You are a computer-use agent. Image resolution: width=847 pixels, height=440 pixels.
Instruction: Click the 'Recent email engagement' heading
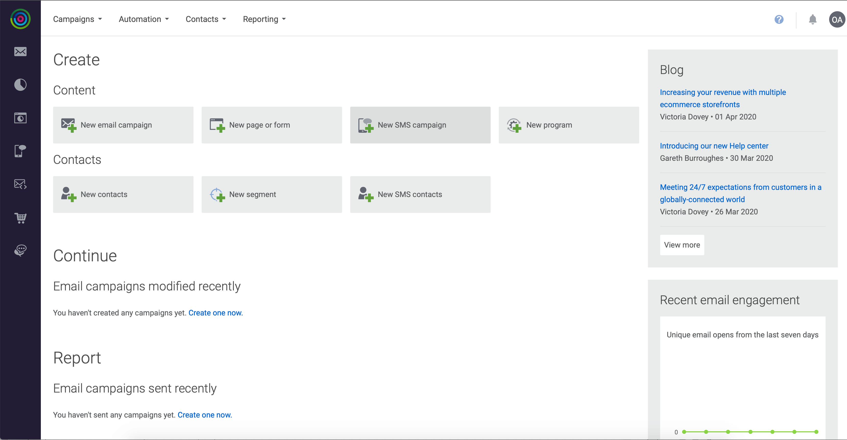click(729, 300)
